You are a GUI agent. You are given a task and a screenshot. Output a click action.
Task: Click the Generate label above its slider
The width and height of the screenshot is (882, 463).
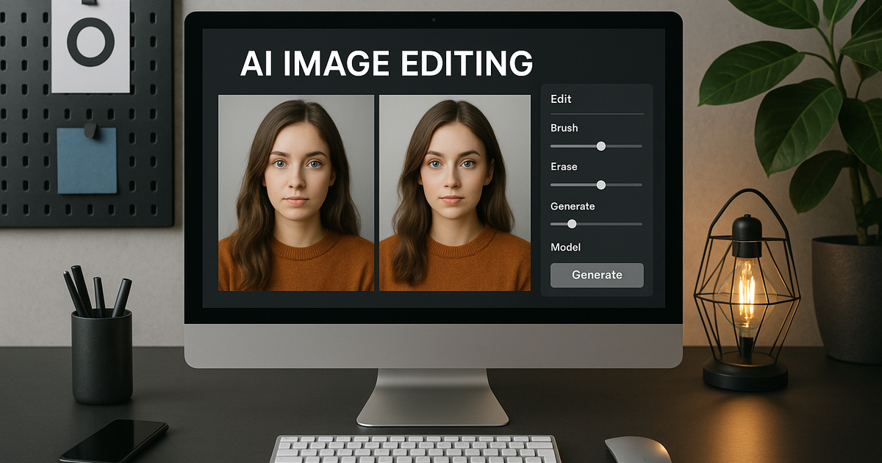(x=573, y=207)
